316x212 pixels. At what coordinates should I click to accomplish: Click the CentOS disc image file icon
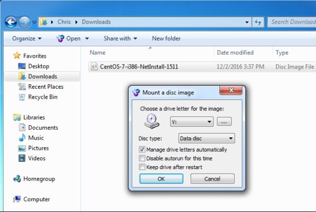coord(94,67)
